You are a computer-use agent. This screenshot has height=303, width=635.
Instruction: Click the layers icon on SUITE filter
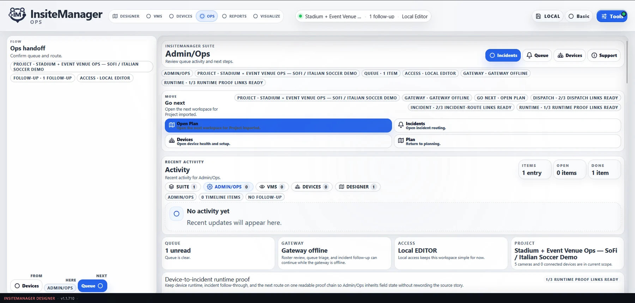click(x=171, y=187)
